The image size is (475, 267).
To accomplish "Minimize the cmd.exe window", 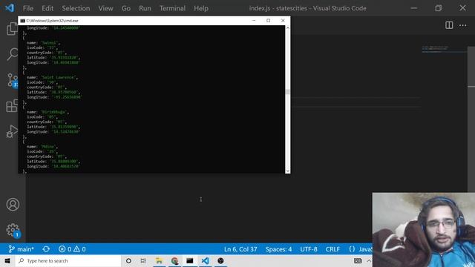I will [x=254, y=21].
